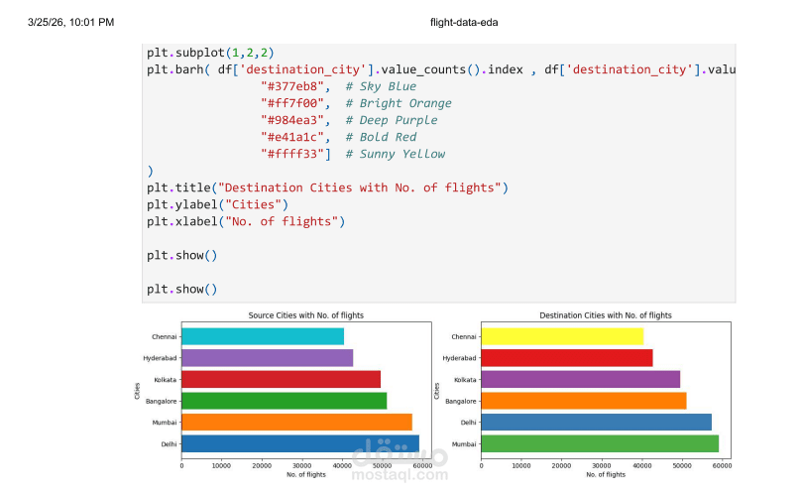
Task: Click the "#ff7f00" hex string
Action: (292, 103)
